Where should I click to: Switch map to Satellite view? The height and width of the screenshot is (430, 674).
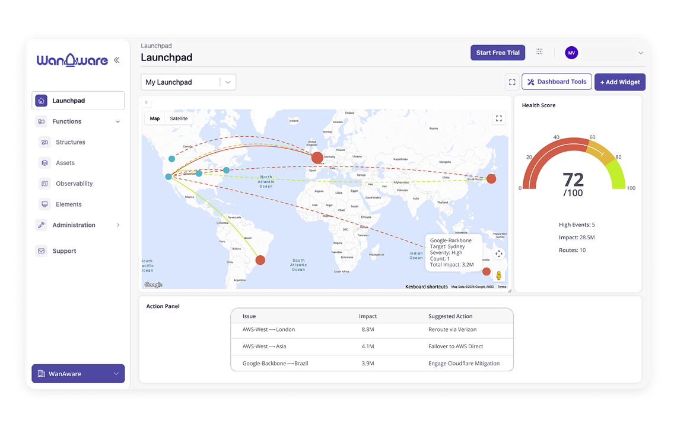[x=179, y=118]
